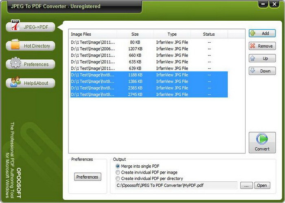The width and height of the screenshot is (285, 203).
Task: Select the file row sized 635 KB
Action: click(x=149, y=62)
